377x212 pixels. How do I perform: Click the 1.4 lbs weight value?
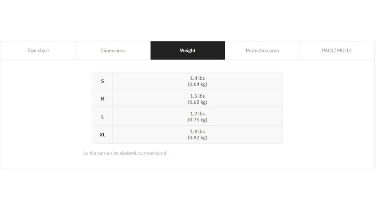[197, 78]
